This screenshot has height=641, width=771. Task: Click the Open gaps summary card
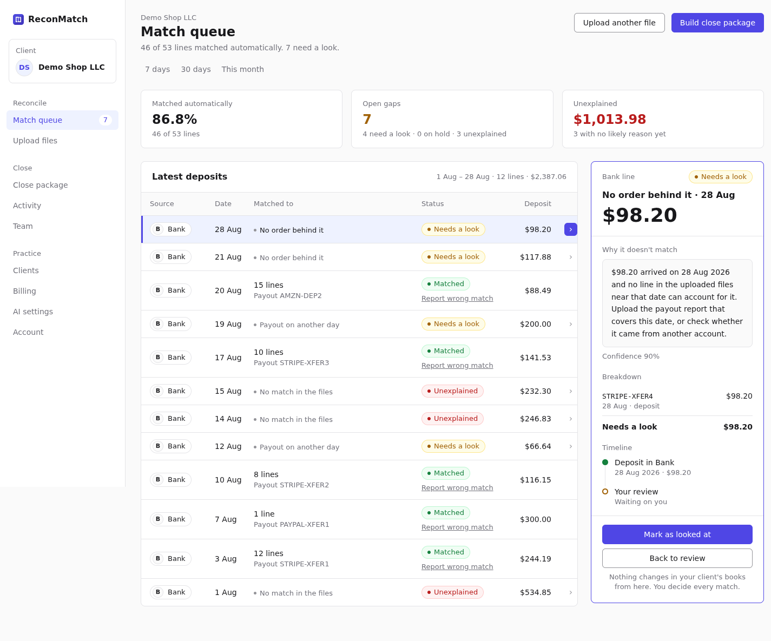tap(452, 119)
